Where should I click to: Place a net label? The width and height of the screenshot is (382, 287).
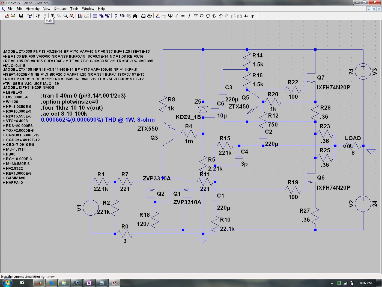pyautogui.click(x=171, y=16)
